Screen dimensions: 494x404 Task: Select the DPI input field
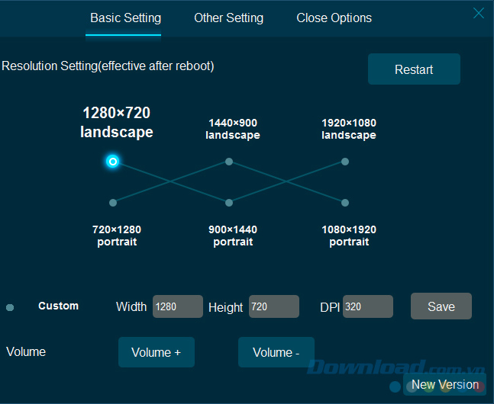[367, 306]
